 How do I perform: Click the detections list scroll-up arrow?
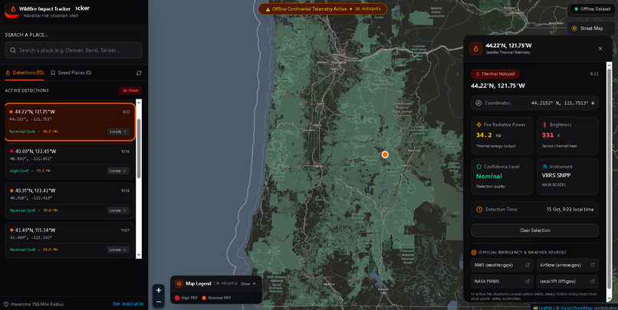point(138,103)
